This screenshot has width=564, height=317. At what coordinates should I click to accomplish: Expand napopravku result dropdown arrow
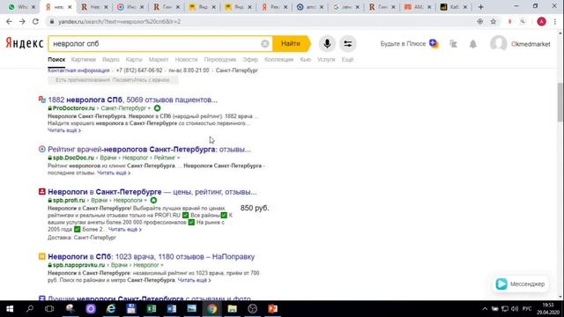162,265
